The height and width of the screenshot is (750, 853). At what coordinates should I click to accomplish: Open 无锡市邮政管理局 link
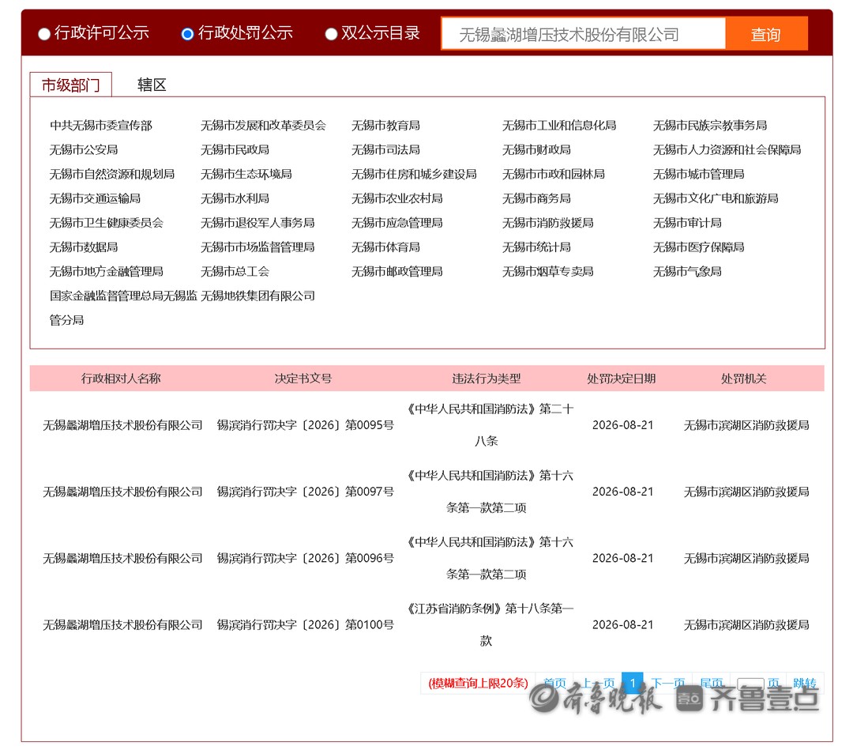pyautogui.click(x=397, y=272)
